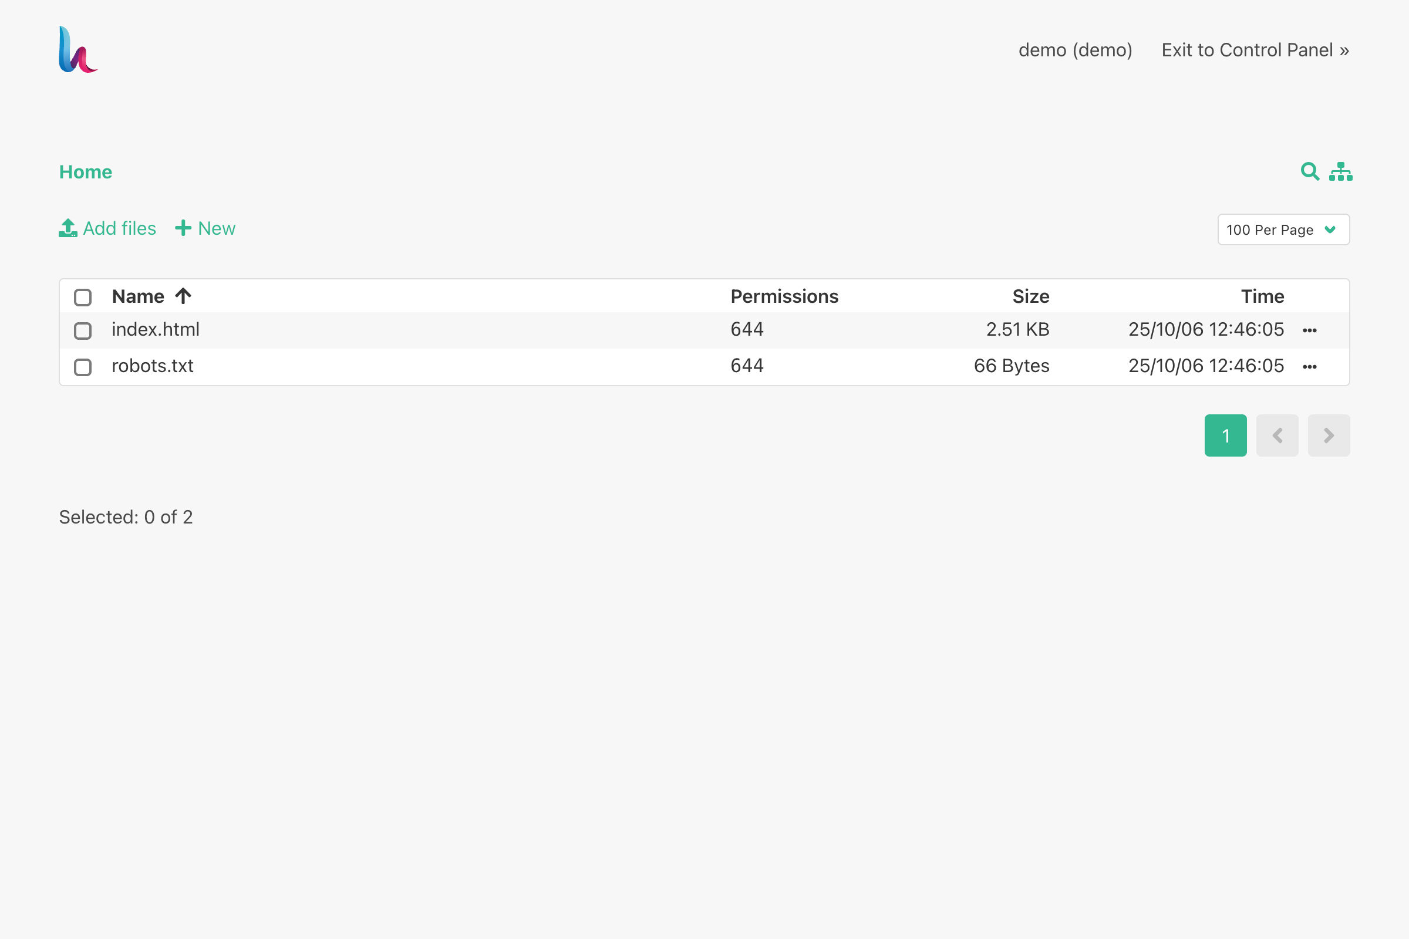This screenshot has width=1409, height=939.
Task: Select the robots.txt checkbox
Action: point(83,367)
